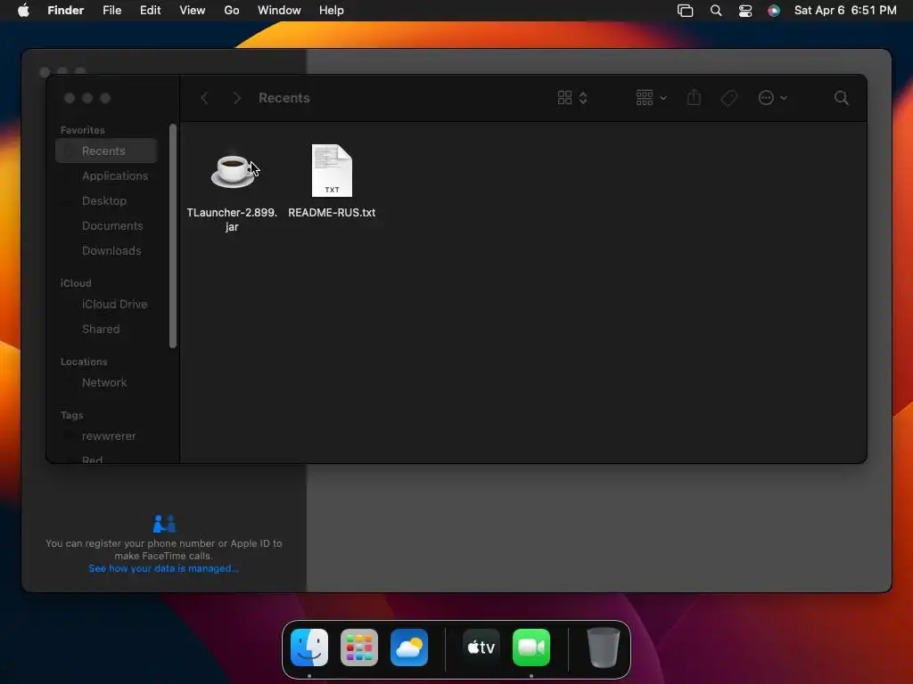This screenshot has width=913, height=684.
Task: Click 'See how your data is managed' link
Action: coord(164,568)
